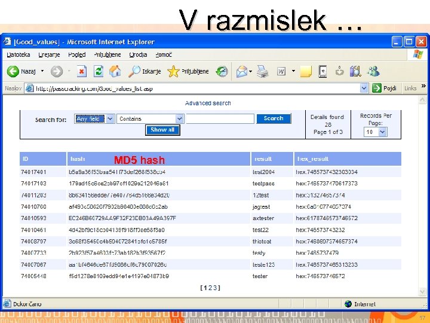Open the Edit button dropdown arrow
This screenshot has width=430, height=323.
[x=293, y=71]
